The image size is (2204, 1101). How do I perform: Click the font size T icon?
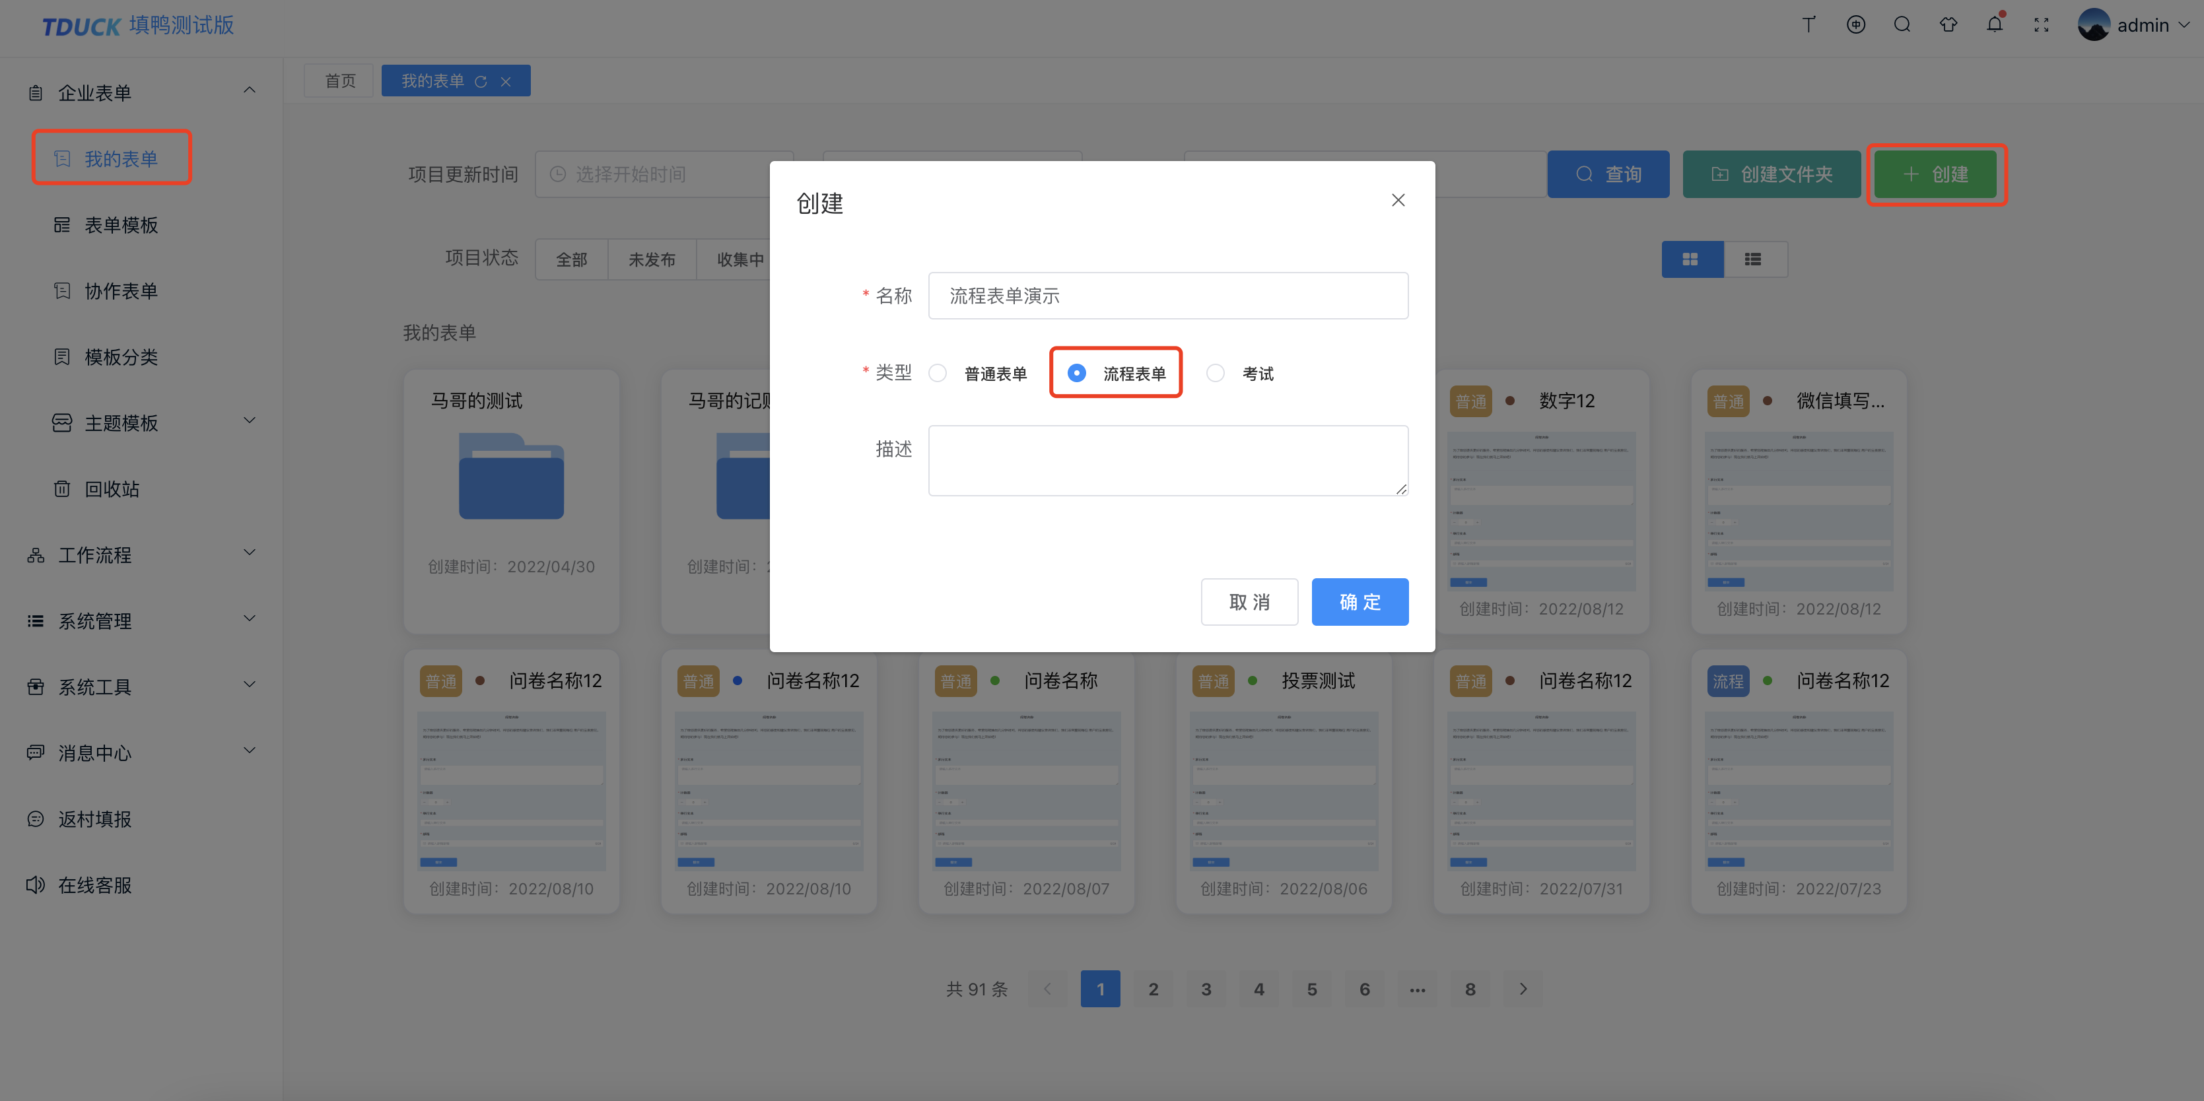[x=1808, y=24]
